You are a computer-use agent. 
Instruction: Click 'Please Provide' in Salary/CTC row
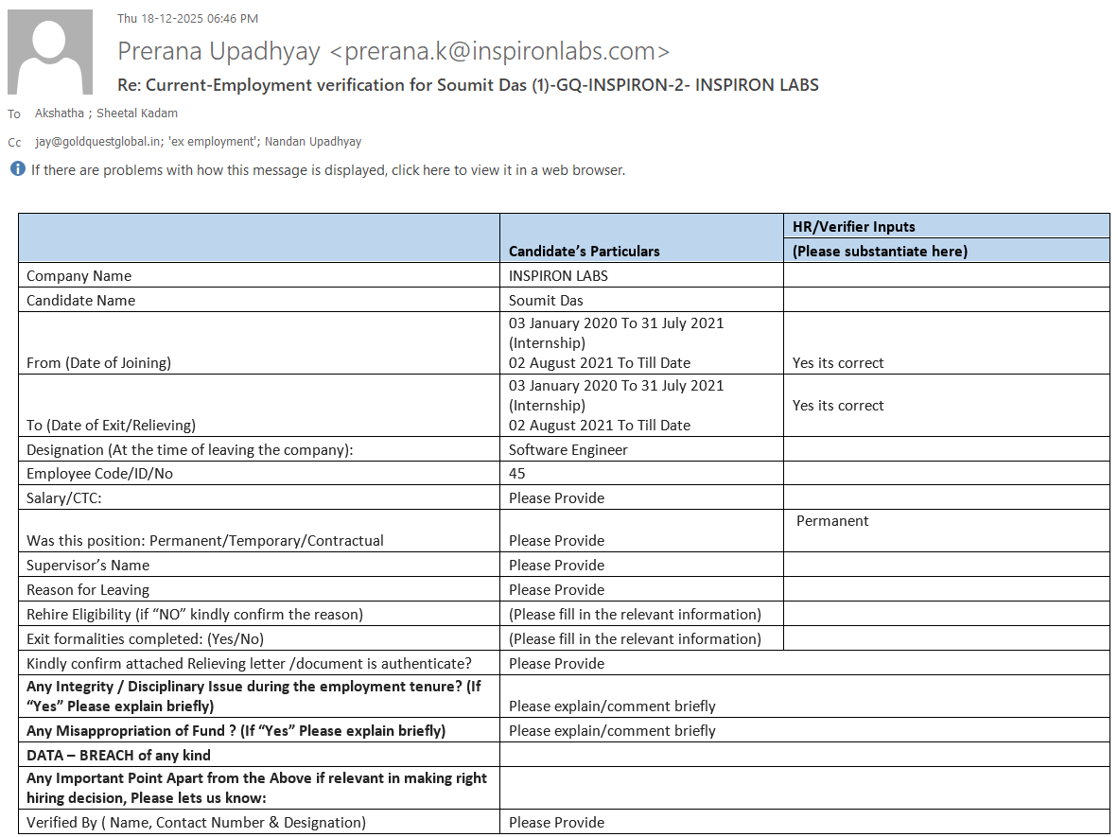pos(556,497)
